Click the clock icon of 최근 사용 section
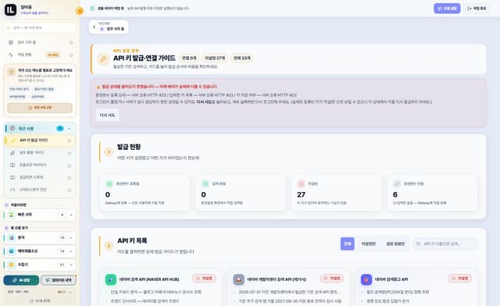This screenshot has height=306, width=500. tap(12, 128)
